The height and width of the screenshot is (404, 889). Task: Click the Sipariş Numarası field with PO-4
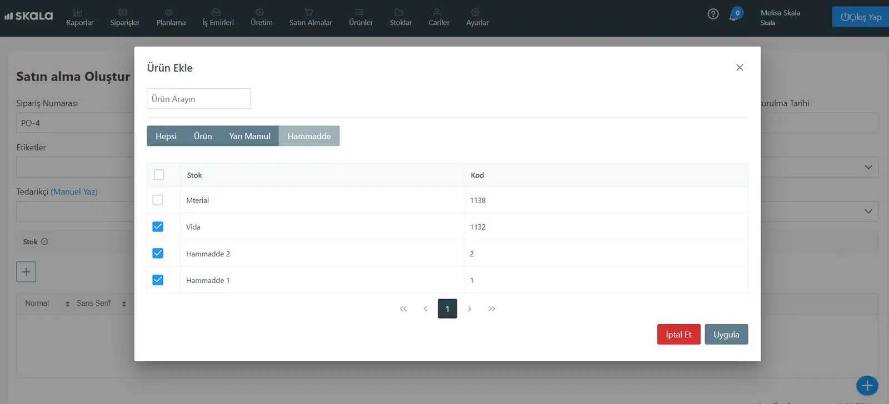(x=75, y=123)
